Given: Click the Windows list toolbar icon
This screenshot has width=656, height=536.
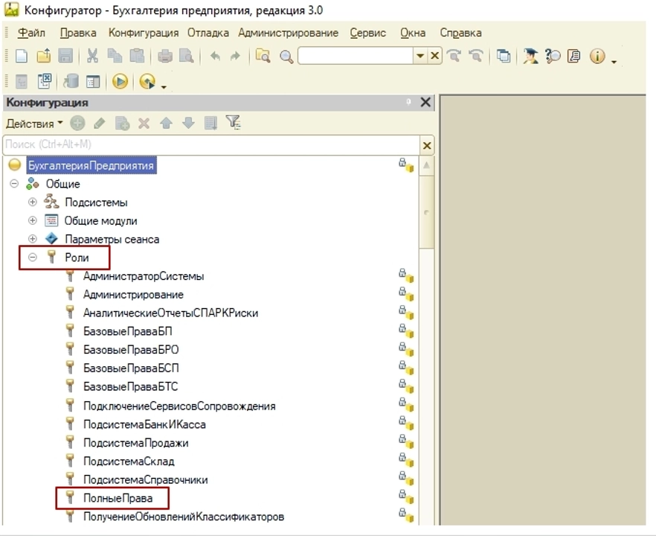Looking at the screenshot, I should coord(504,56).
